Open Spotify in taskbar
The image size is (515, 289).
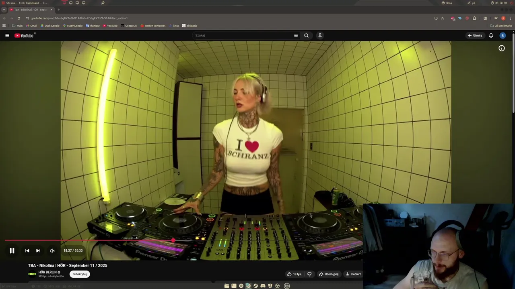[241, 286]
